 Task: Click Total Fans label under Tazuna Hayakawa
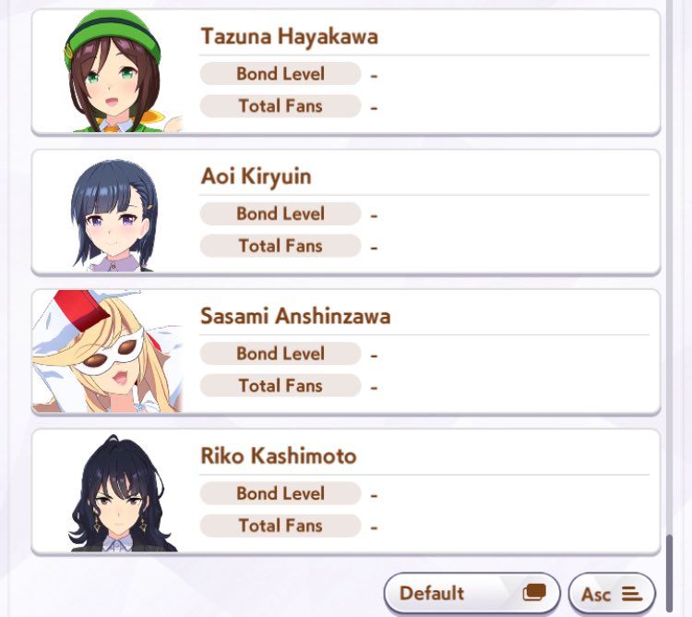[x=280, y=106]
